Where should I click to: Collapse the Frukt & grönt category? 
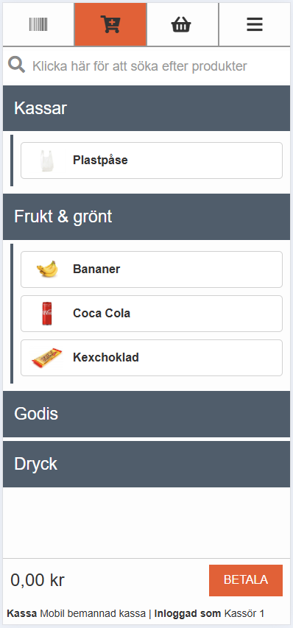click(146, 216)
